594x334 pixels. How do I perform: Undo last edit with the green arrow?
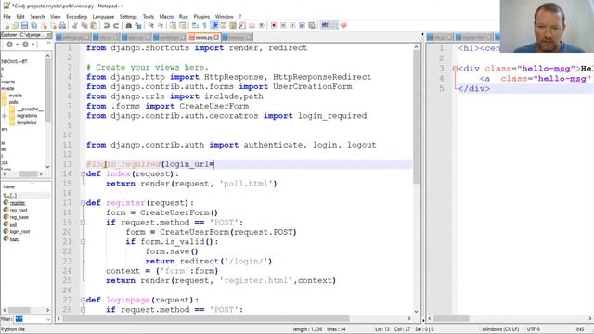point(107,25)
